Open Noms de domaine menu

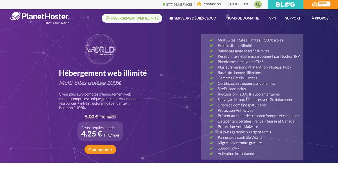pyautogui.click(x=243, y=18)
